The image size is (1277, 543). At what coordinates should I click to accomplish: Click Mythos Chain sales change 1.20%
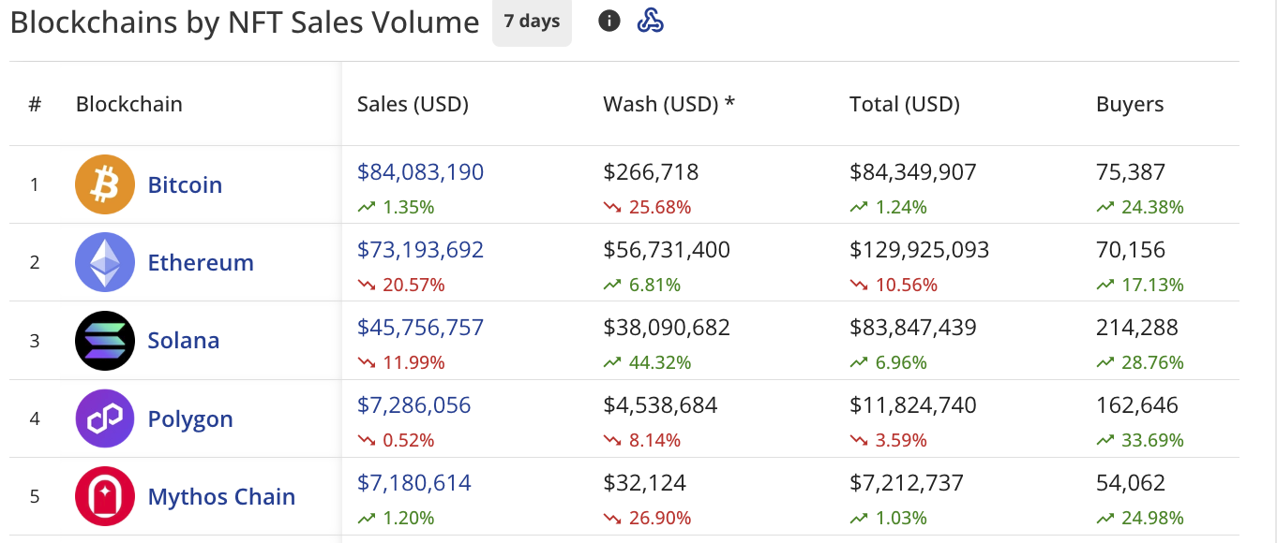[x=396, y=518]
